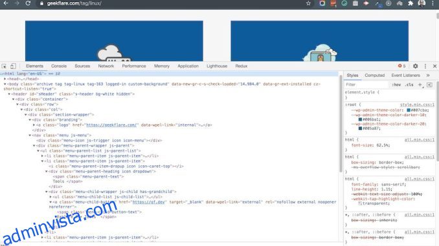The height and width of the screenshot is (246, 439).
Task: Select the Event Listeners sub-tab
Action: [x=405, y=75]
